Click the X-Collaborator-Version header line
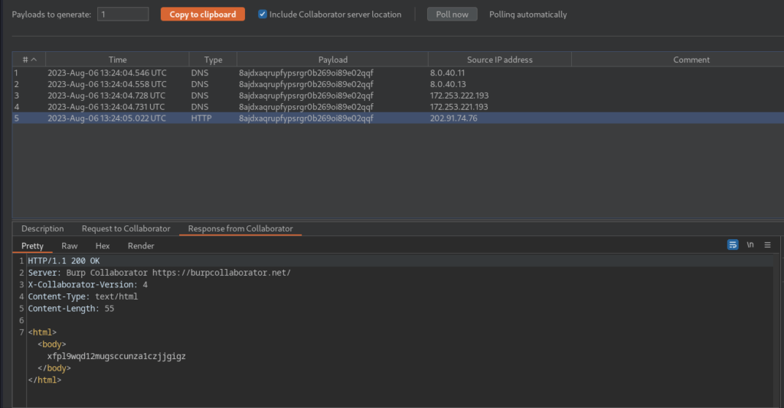The image size is (784, 408). (x=87, y=285)
